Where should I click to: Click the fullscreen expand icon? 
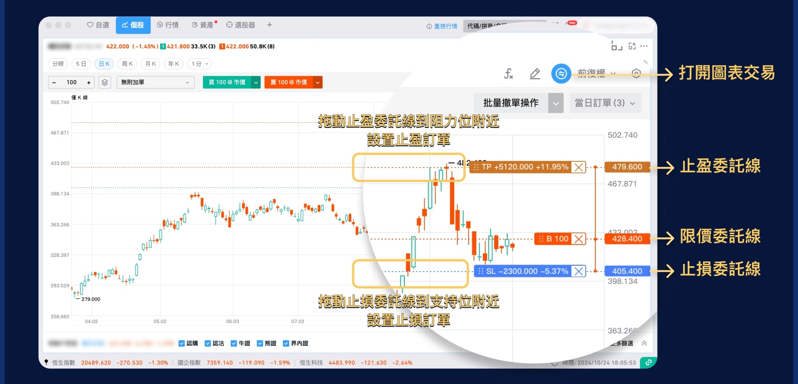(x=632, y=46)
